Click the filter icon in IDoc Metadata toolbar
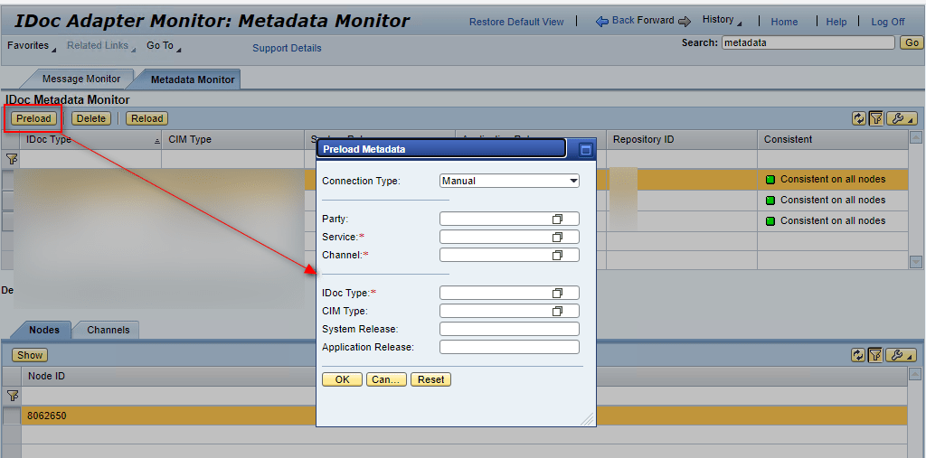This screenshot has height=458, width=926. coord(875,118)
